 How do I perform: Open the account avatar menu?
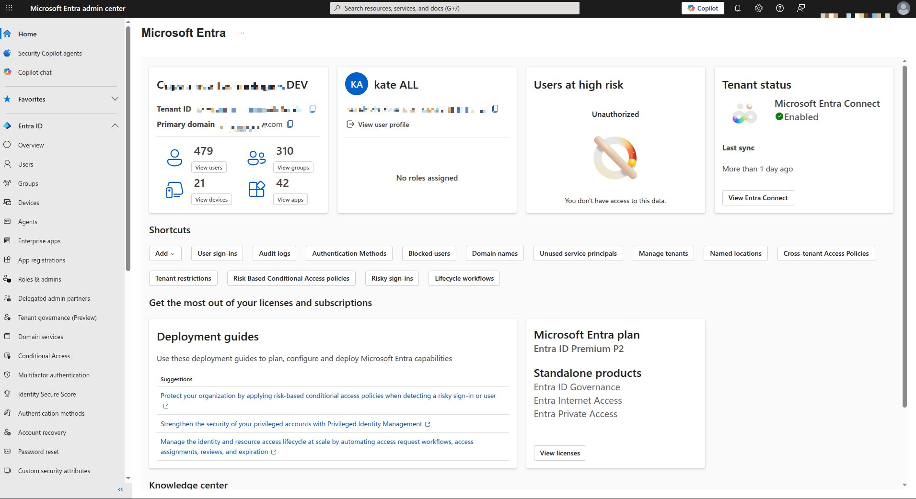pos(903,8)
